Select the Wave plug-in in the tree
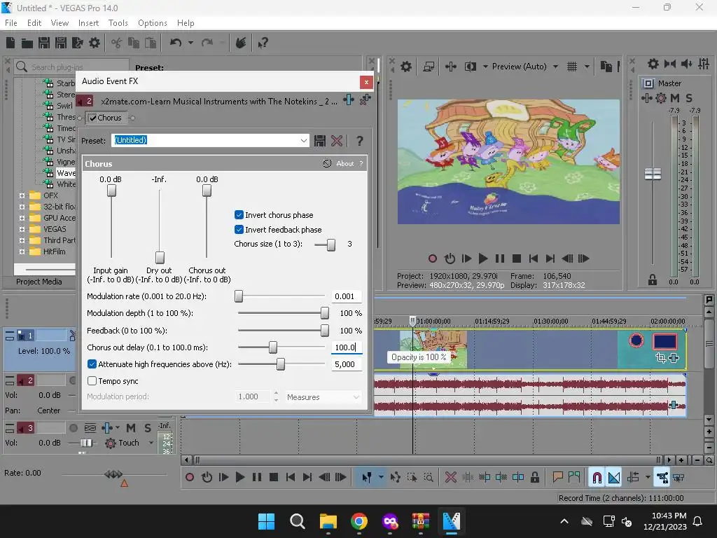717x538 pixels. [x=65, y=173]
